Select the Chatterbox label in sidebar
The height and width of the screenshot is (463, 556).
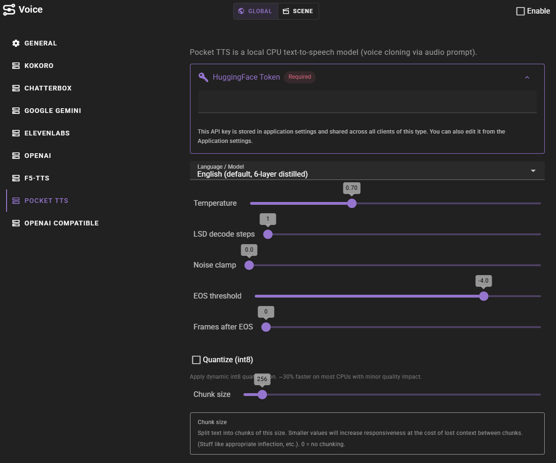click(x=48, y=88)
